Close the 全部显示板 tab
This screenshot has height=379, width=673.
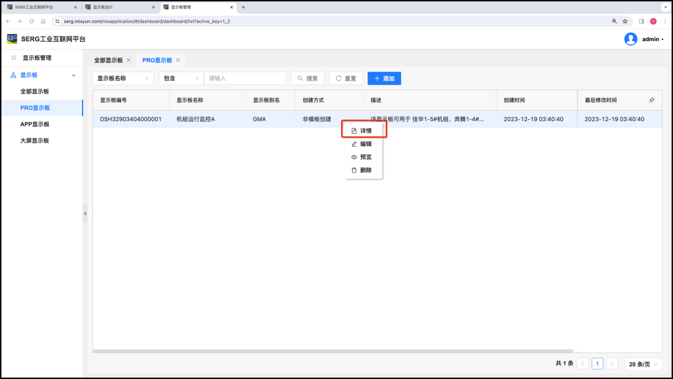[x=129, y=61]
